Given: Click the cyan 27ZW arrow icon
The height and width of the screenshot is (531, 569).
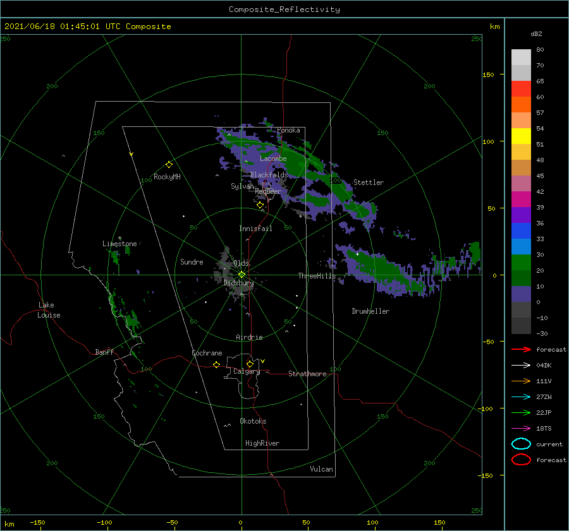Looking at the screenshot, I should [521, 397].
